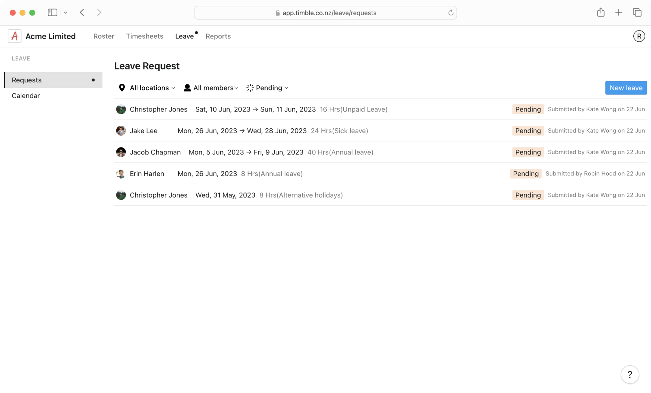Click the new tab plus icon
The image size is (651, 393).
(619, 12)
